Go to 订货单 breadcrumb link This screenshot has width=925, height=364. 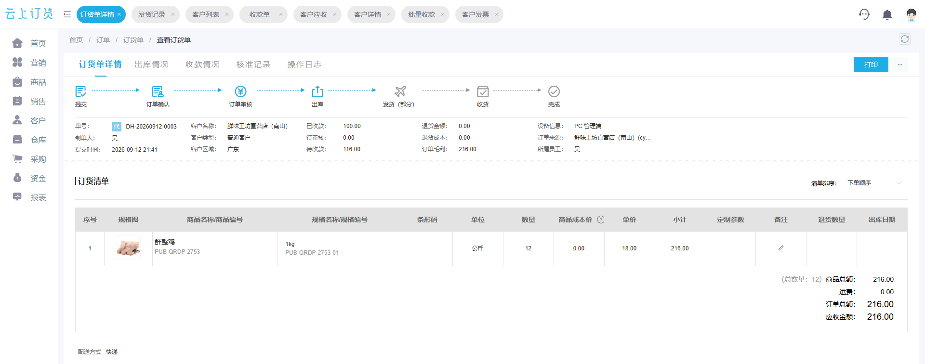(133, 40)
